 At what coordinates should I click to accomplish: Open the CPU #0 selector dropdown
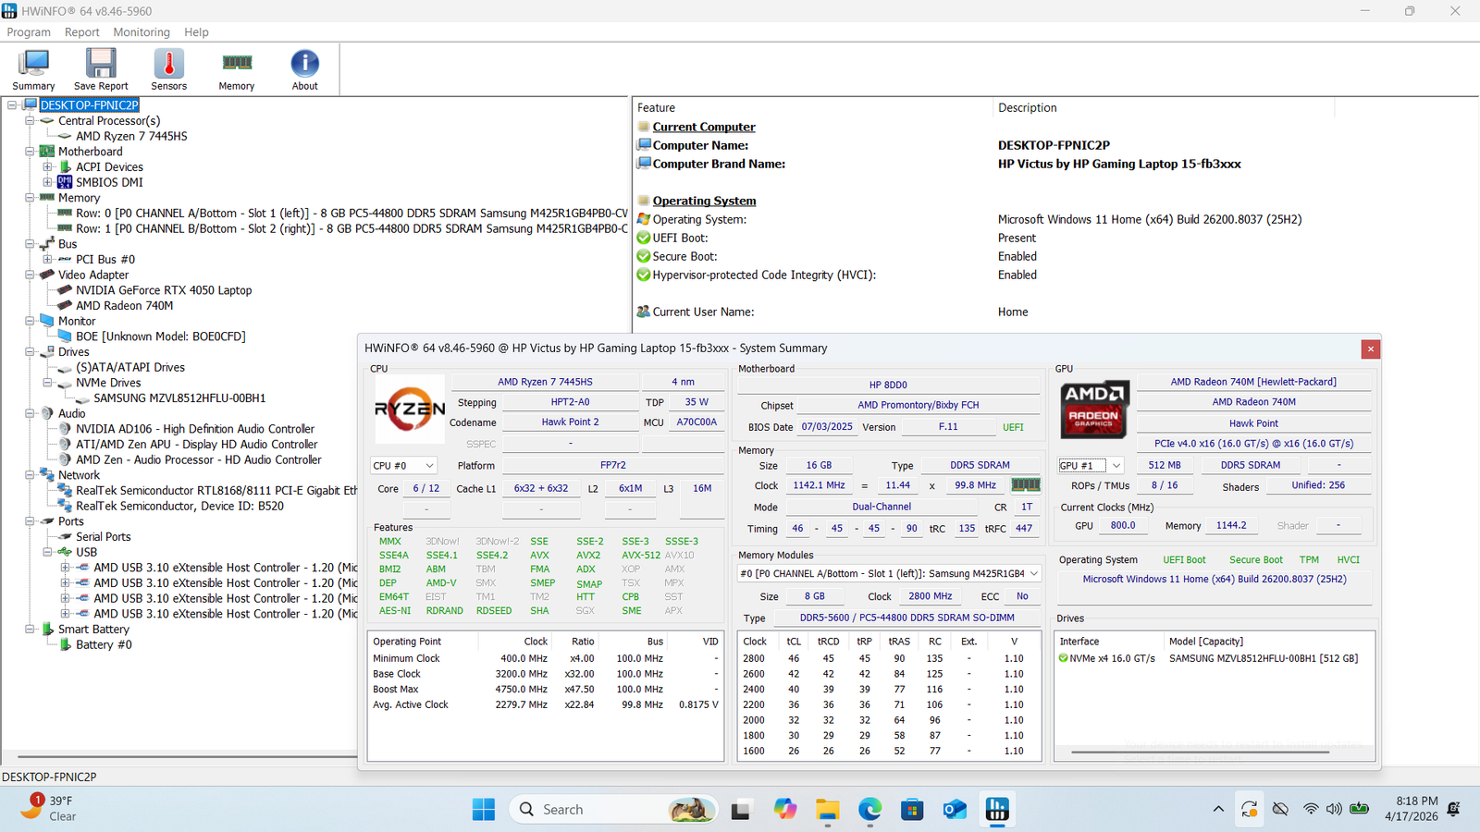pyautogui.click(x=403, y=466)
